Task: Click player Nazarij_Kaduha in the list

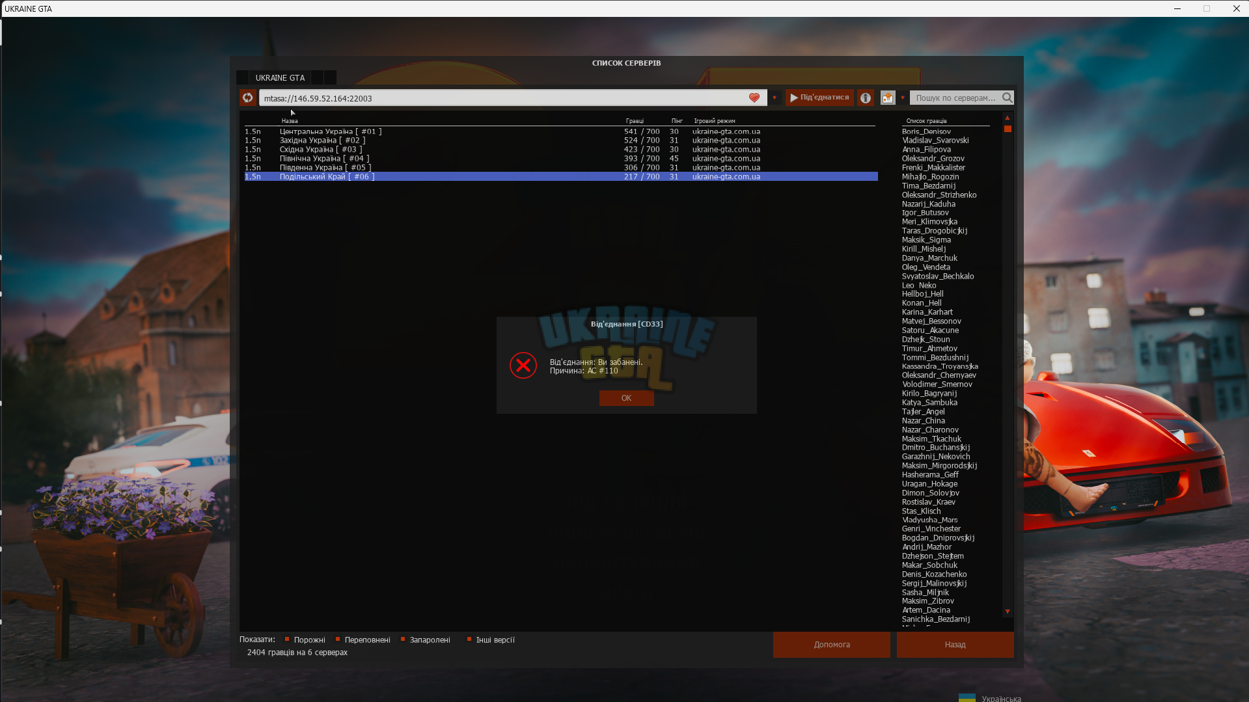Action: (x=929, y=204)
